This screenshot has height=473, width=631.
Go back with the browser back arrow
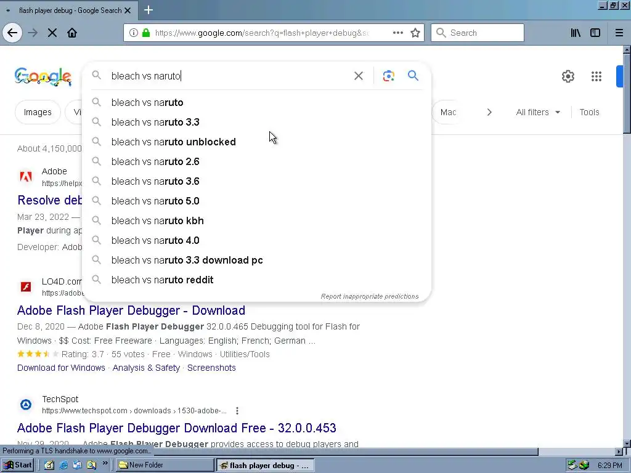click(12, 33)
